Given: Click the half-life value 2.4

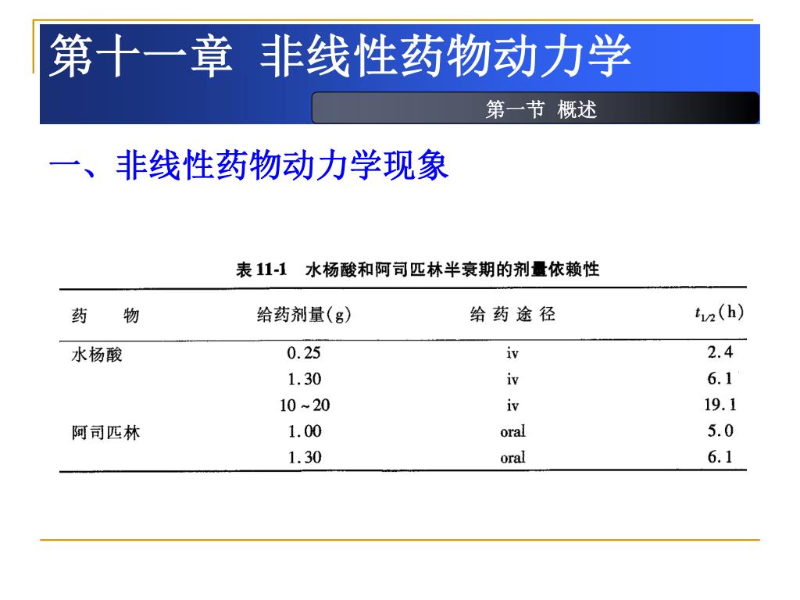Looking at the screenshot, I should (720, 352).
